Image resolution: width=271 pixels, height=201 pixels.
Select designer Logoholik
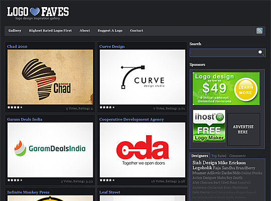[202, 168]
